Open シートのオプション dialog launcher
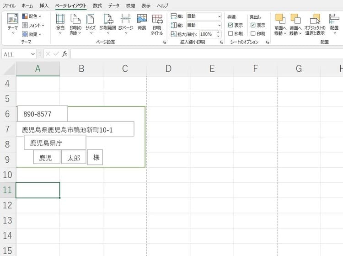Image resolution: width=343 pixels, height=256 pixels. [268, 42]
